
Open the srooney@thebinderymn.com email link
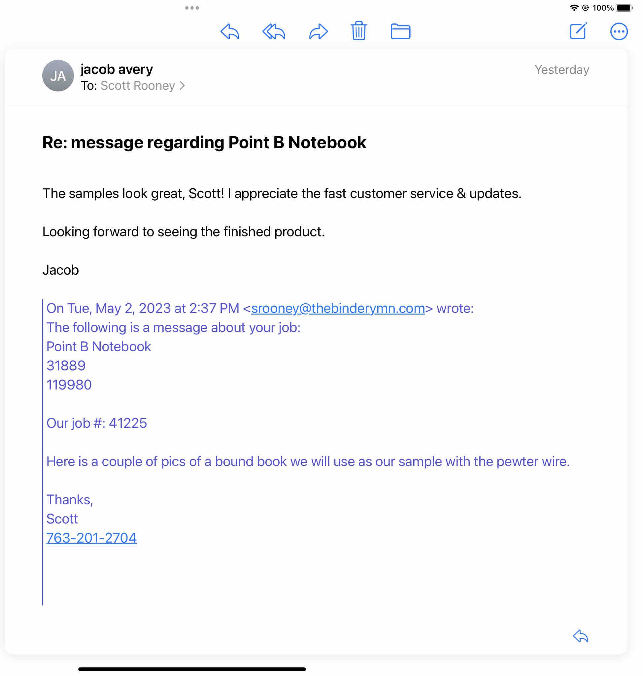pyautogui.click(x=338, y=309)
